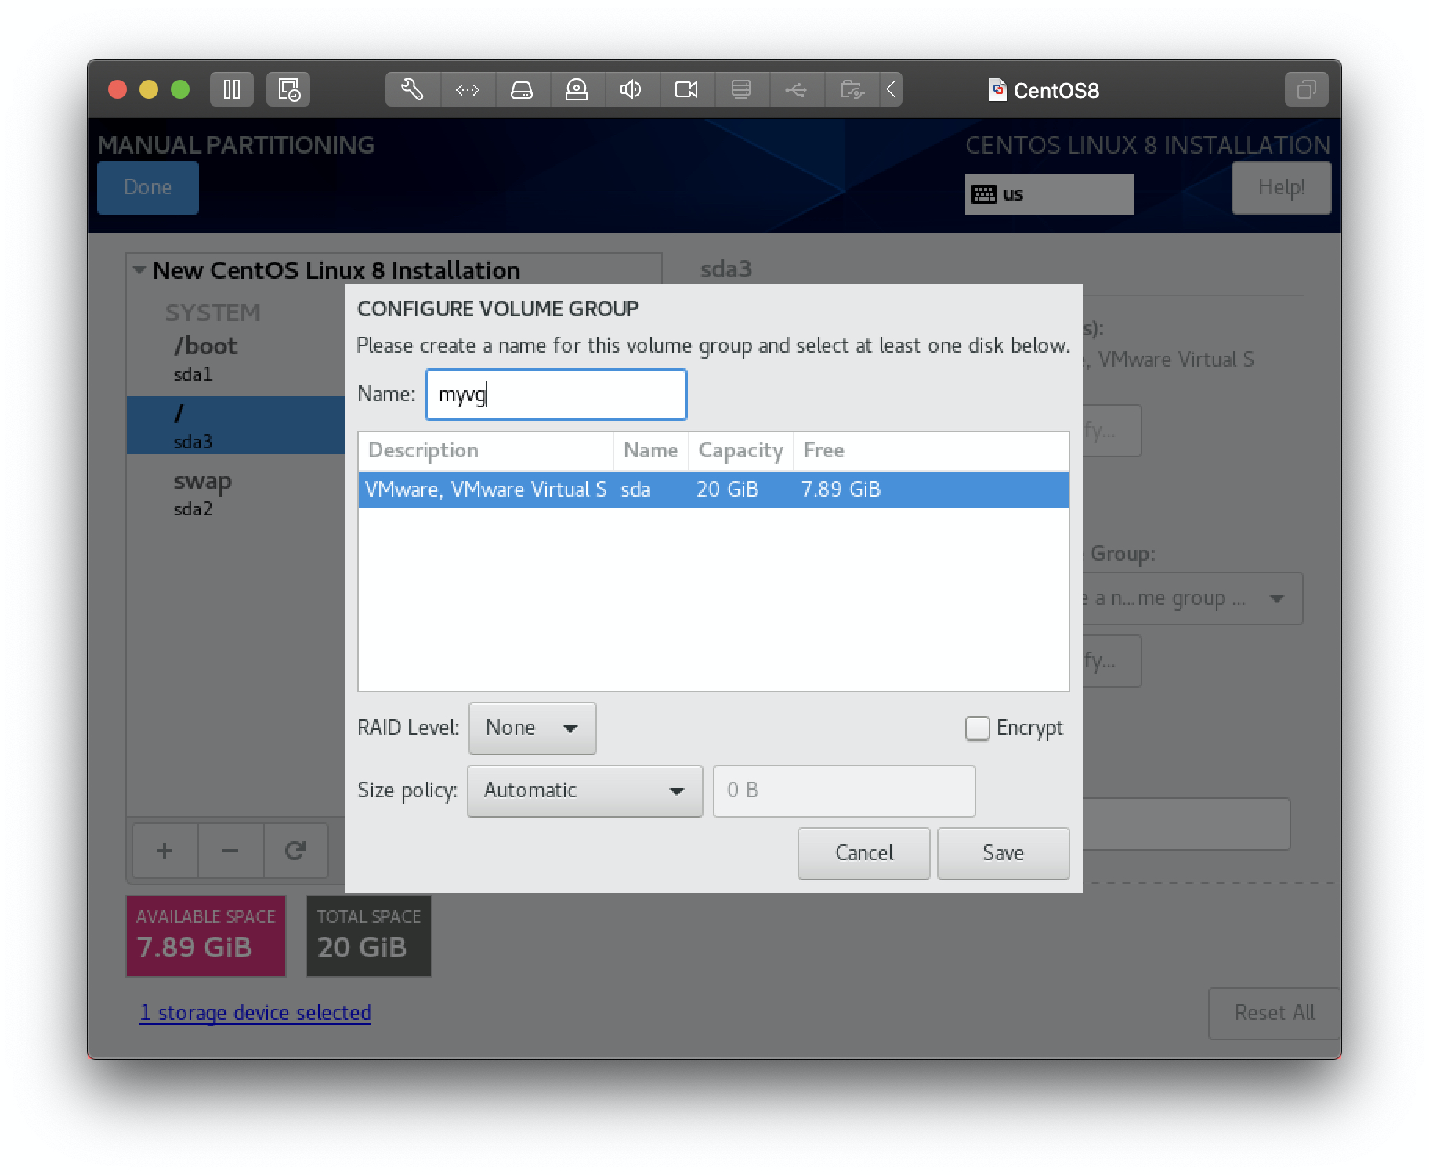Select the swap sda2 partition
The image size is (1429, 1175).
point(235,493)
